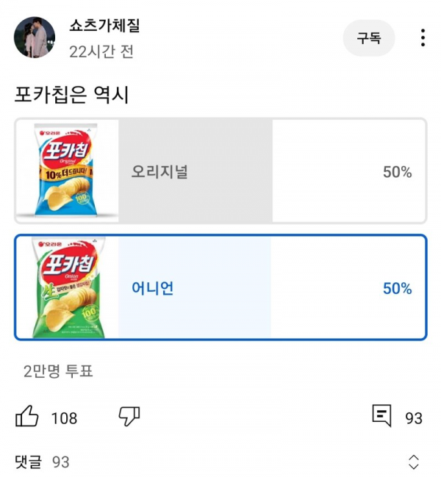Expand the 댓글 section with the chevron arrows
441x477 pixels.
[414, 462]
